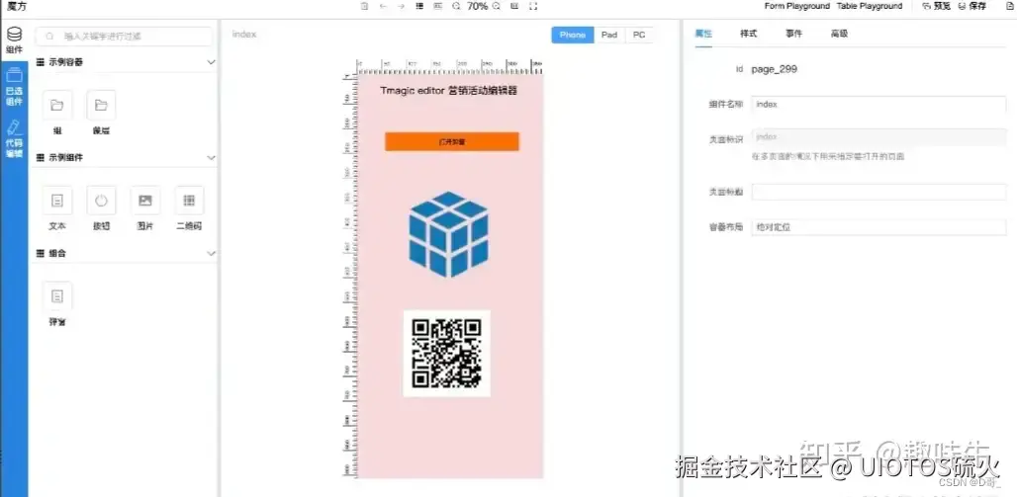Screen dimensions: 1017x497
Task: Select the Tmagic editor title text on canvas
Action: 449,91
